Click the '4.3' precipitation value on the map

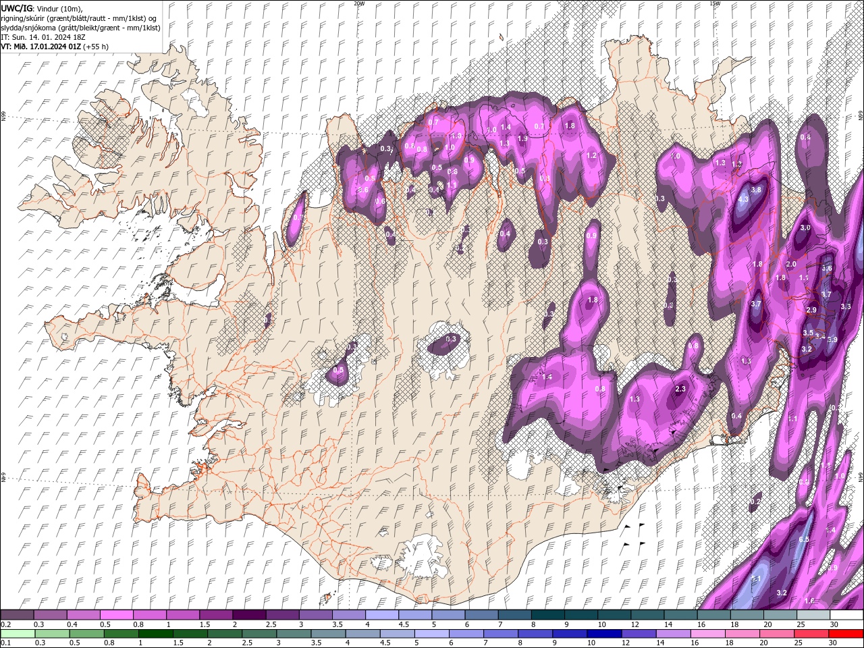[744, 200]
